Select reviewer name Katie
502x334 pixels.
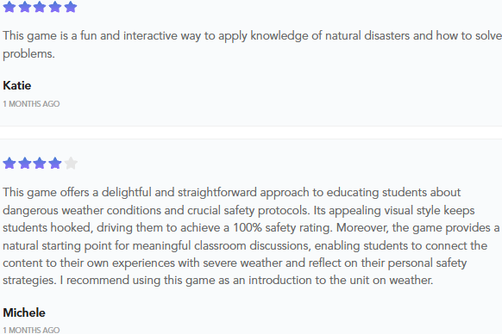[x=17, y=85]
